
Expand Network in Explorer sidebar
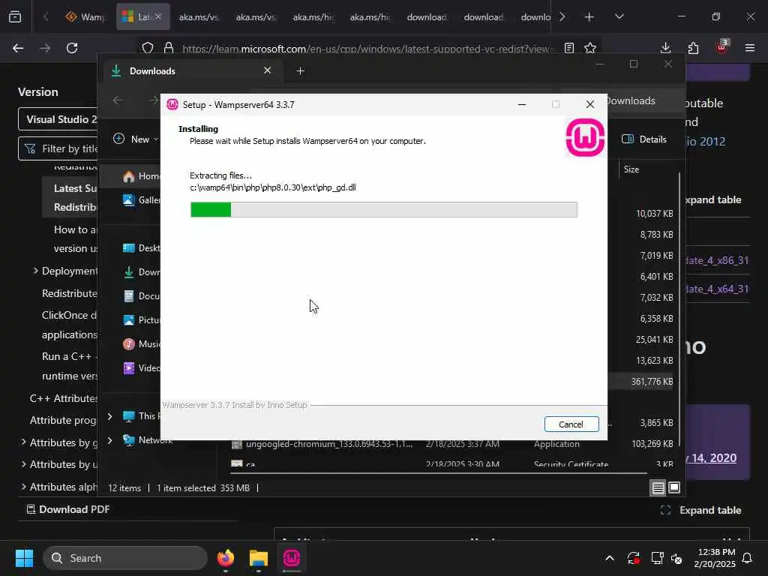pyautogui.click(x=110, y=440)
